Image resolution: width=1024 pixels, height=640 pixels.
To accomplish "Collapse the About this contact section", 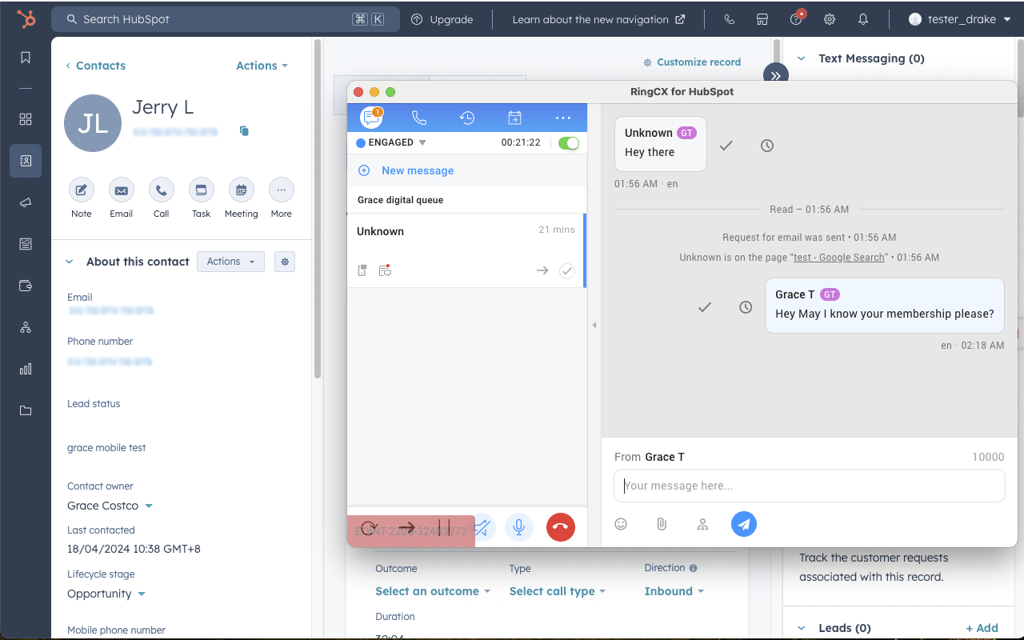I will click(x=70, y=262).
